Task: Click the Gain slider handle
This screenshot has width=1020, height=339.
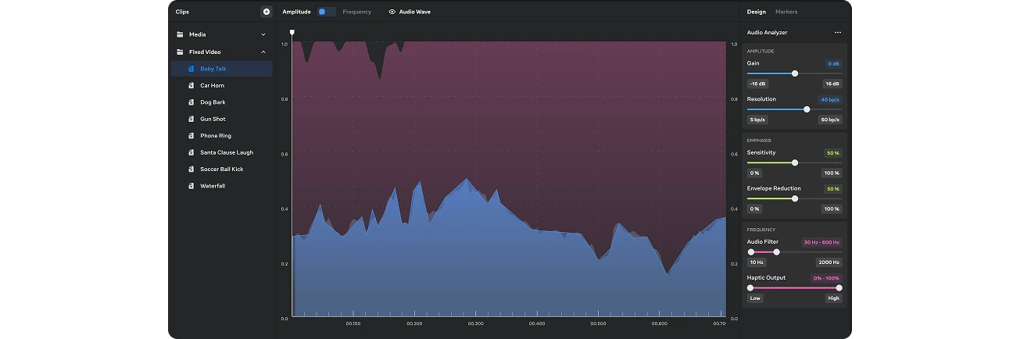Action: point(795,73)
